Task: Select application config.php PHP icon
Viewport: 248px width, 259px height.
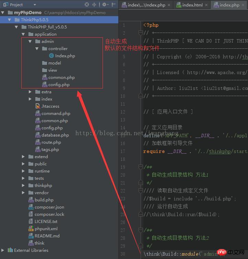Action: pyautogui.click(x=38, y=128)
